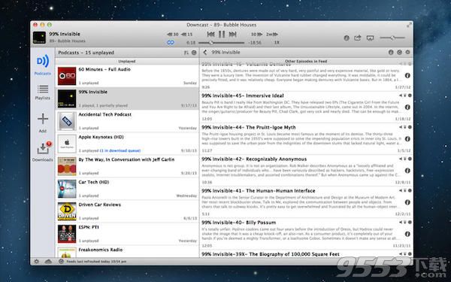Open episode 39X- The Biography of 100,000 Square Feet

tap(306, 254)
